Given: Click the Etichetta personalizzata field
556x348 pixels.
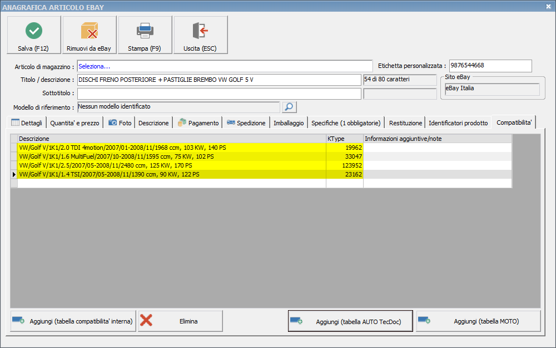Looking at the screenshot, I should coord(490,66).
